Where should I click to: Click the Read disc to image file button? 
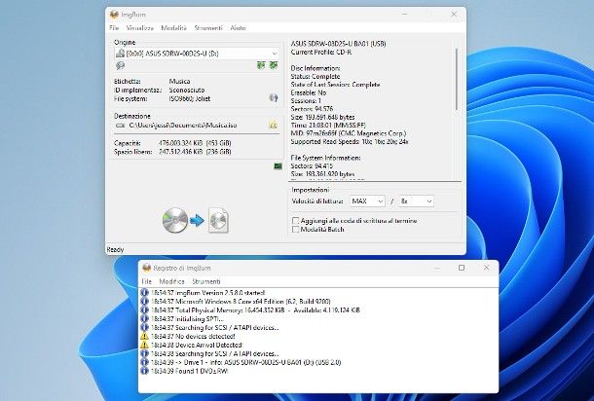pyautogui.click(x=196, y=220)
